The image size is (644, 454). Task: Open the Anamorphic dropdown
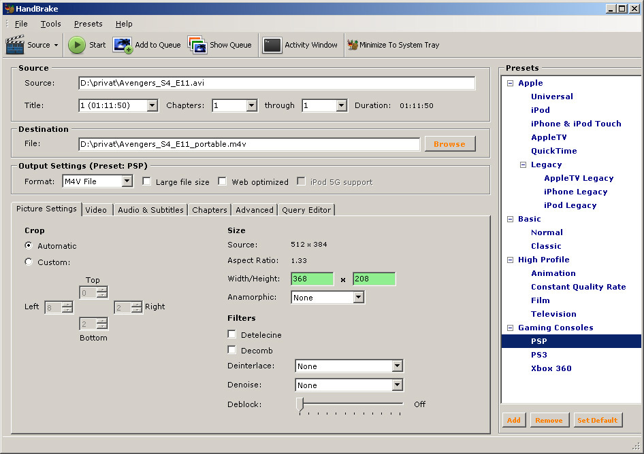(359, 297)
